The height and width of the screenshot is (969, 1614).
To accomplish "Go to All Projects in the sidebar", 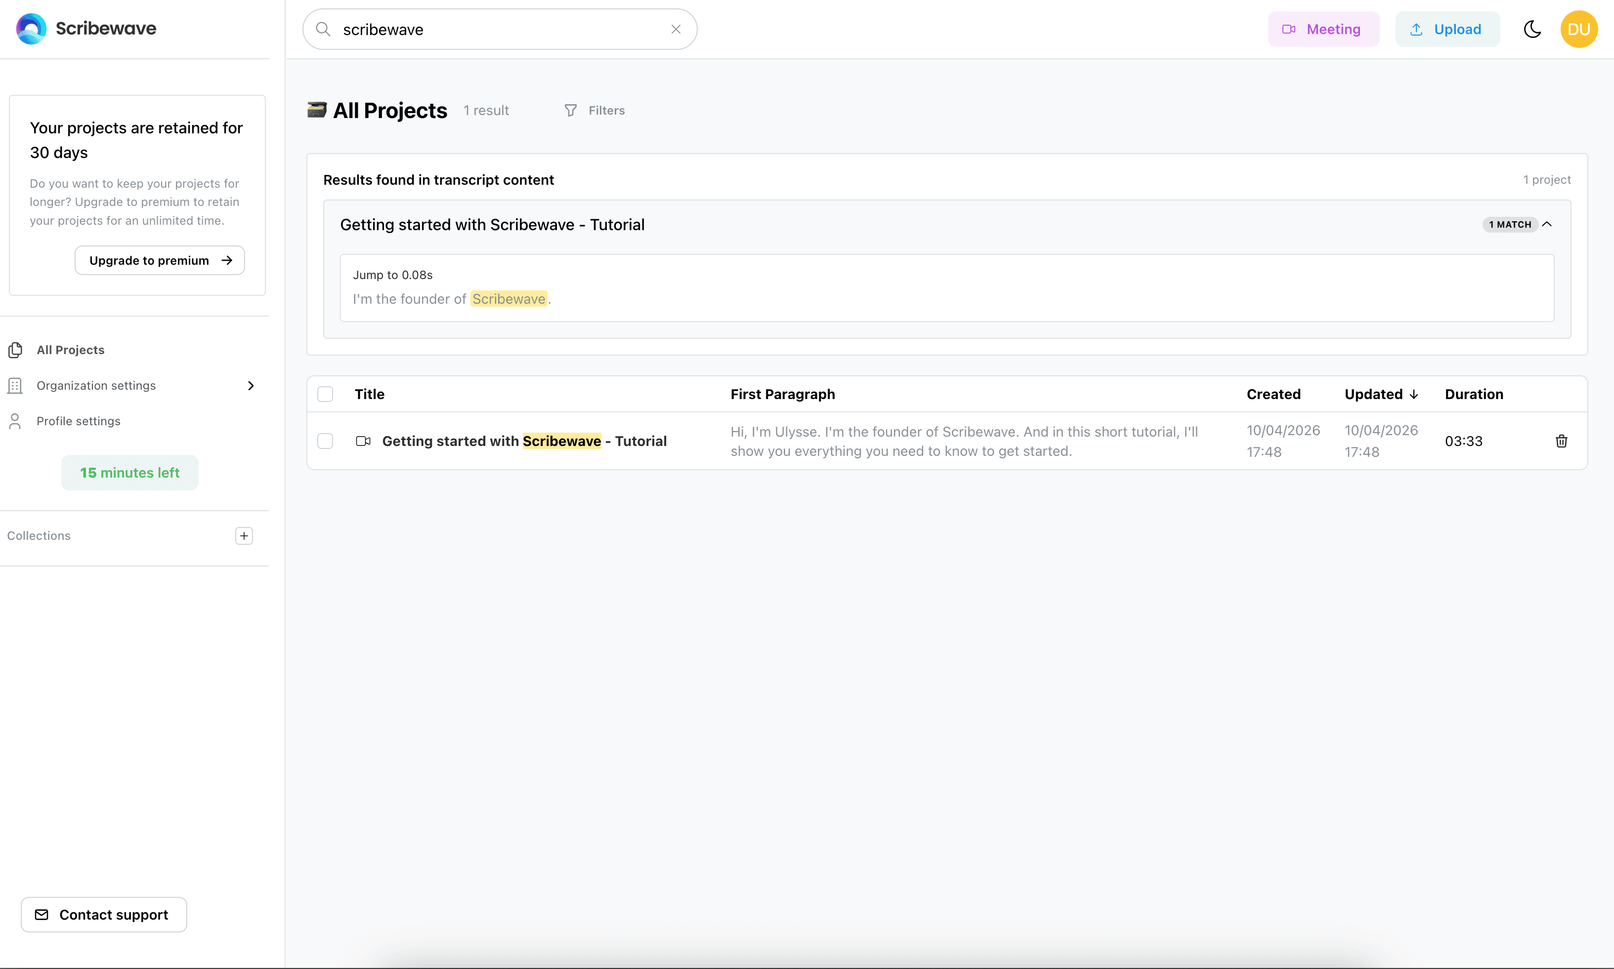I will (70, 350).
